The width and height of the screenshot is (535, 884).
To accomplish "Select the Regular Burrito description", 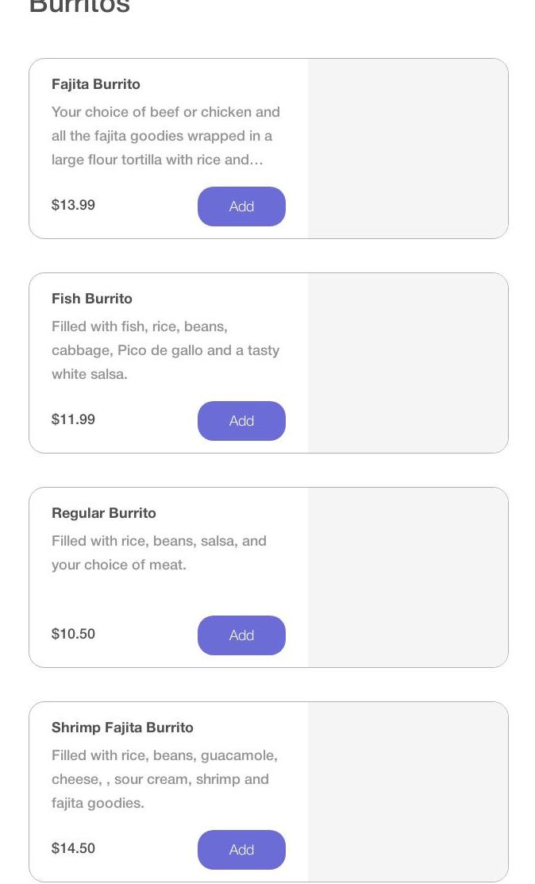I will (x=159, y=553).
